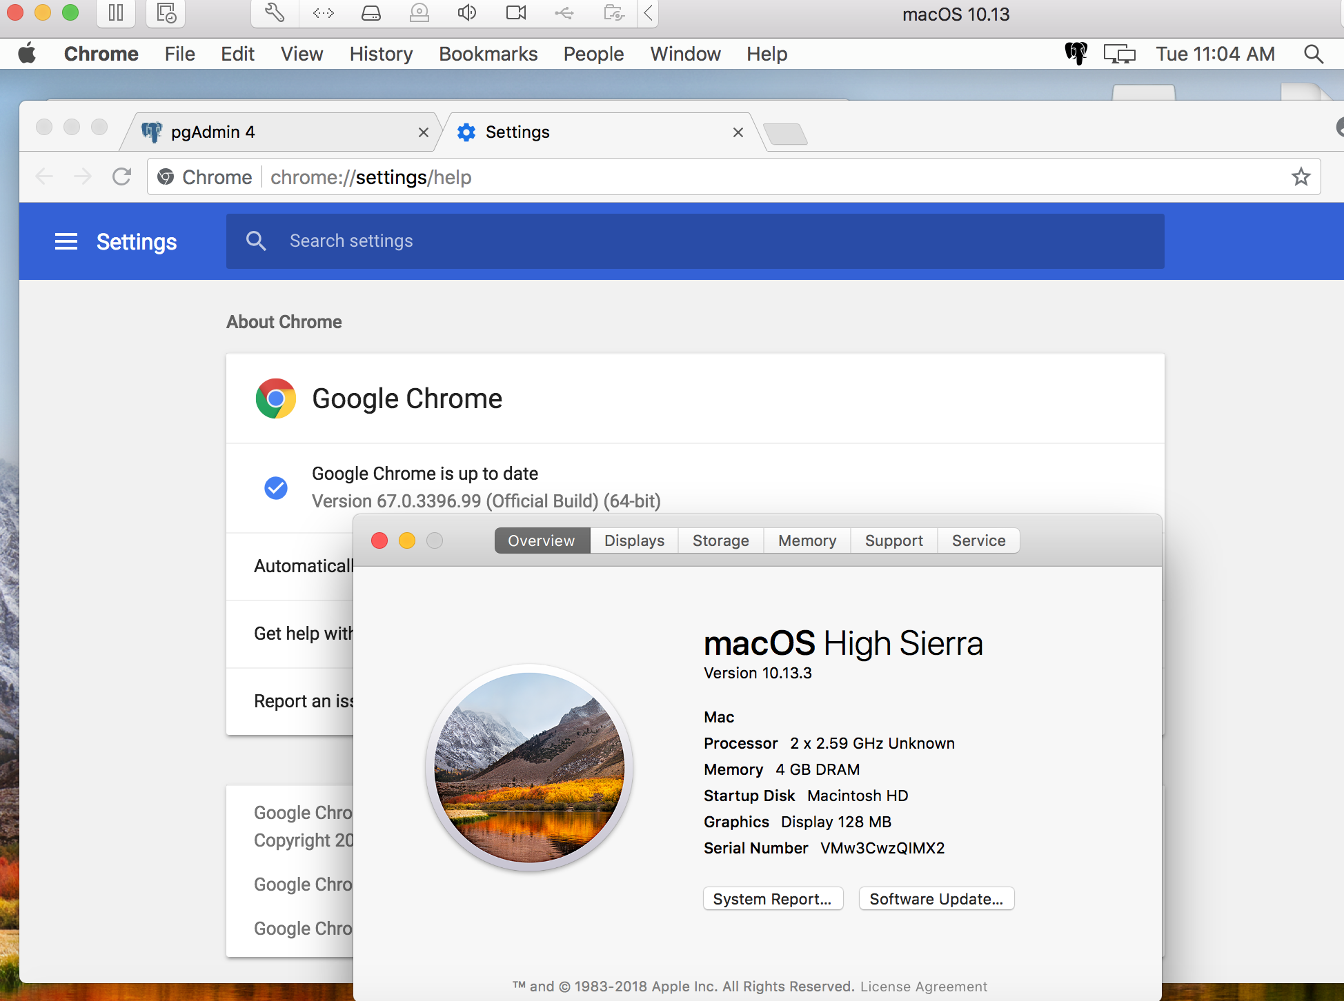Open the License Agreement link
Viewport: 1344px width, 1001px height.
click(923, 987)
